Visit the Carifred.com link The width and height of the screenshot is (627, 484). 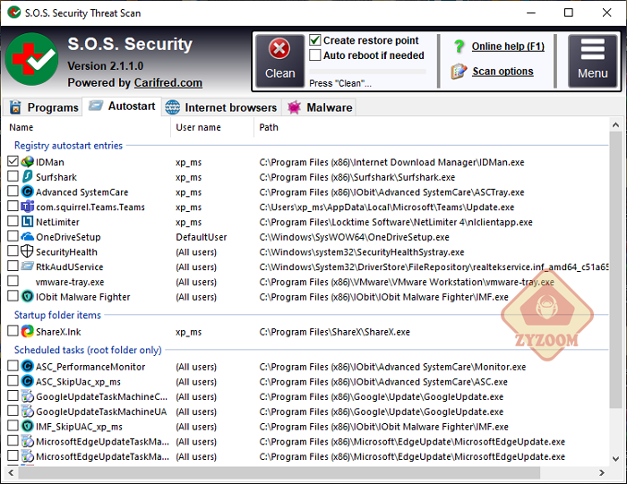click(168, 82)
